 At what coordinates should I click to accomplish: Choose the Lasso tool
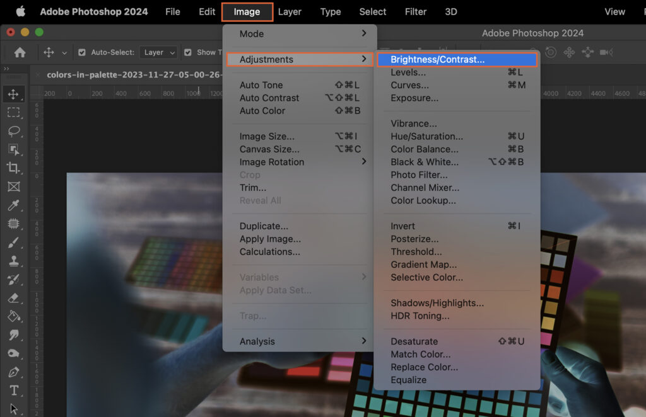point(14,131)
